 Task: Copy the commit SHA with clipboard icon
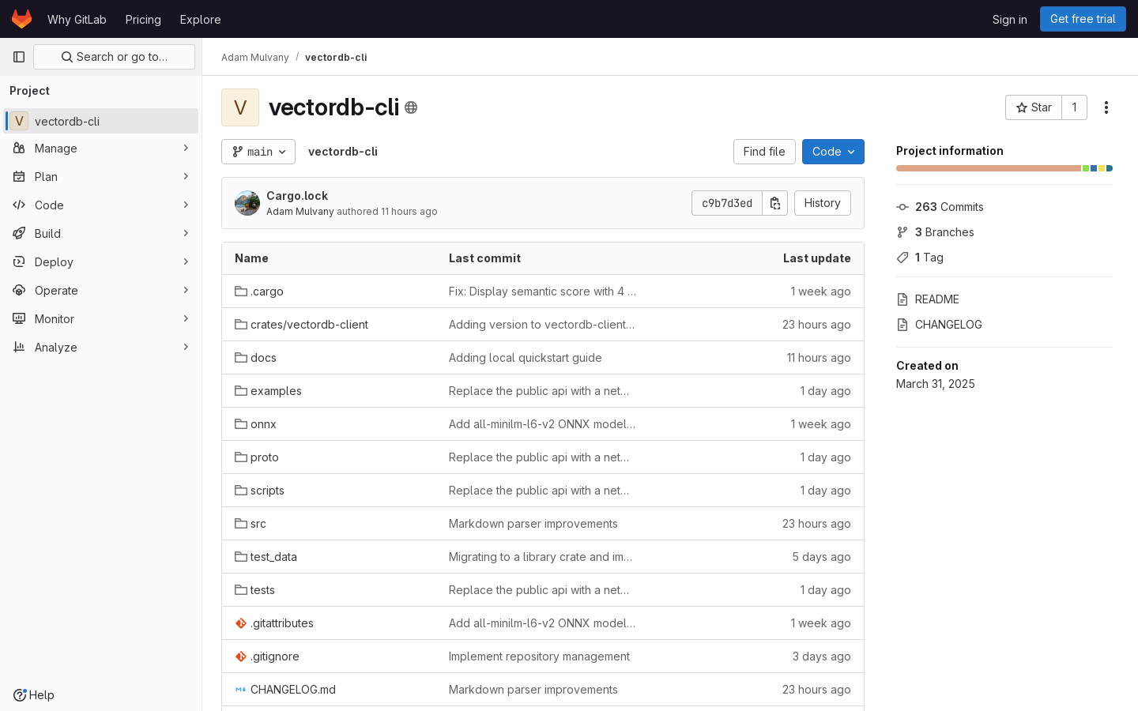775,203
